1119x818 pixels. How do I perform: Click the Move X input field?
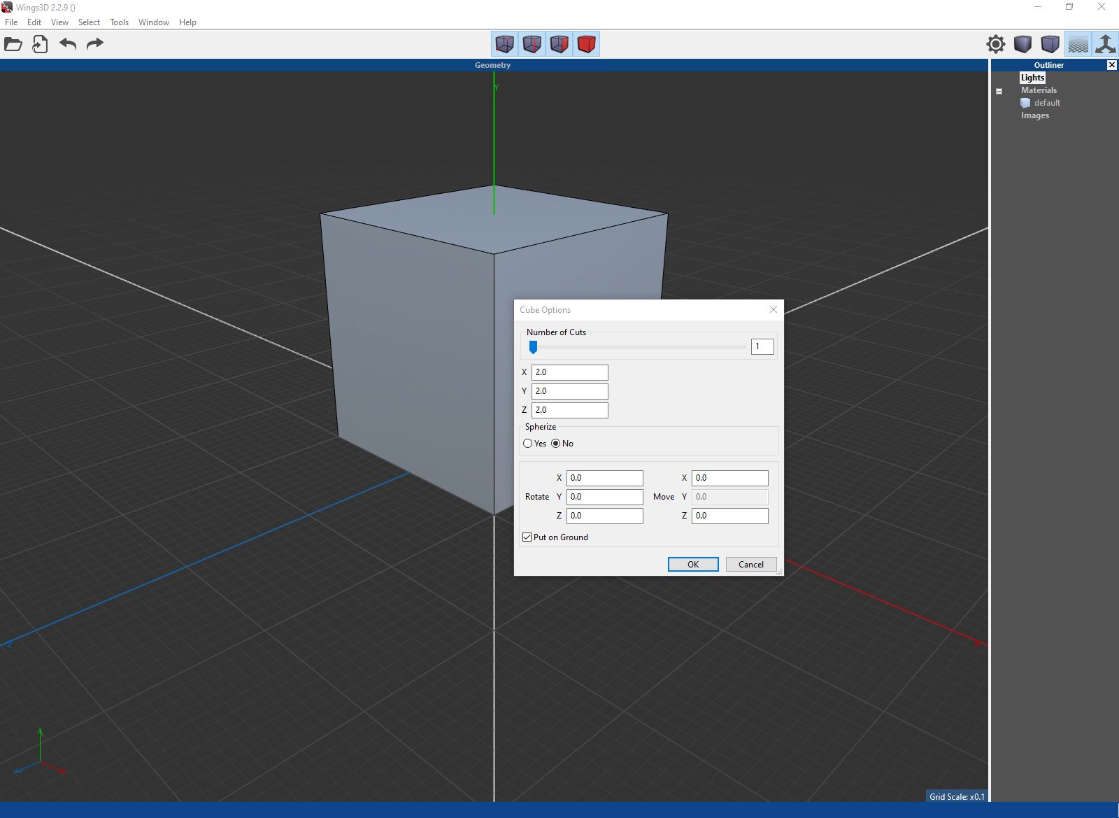click(730, 478)
